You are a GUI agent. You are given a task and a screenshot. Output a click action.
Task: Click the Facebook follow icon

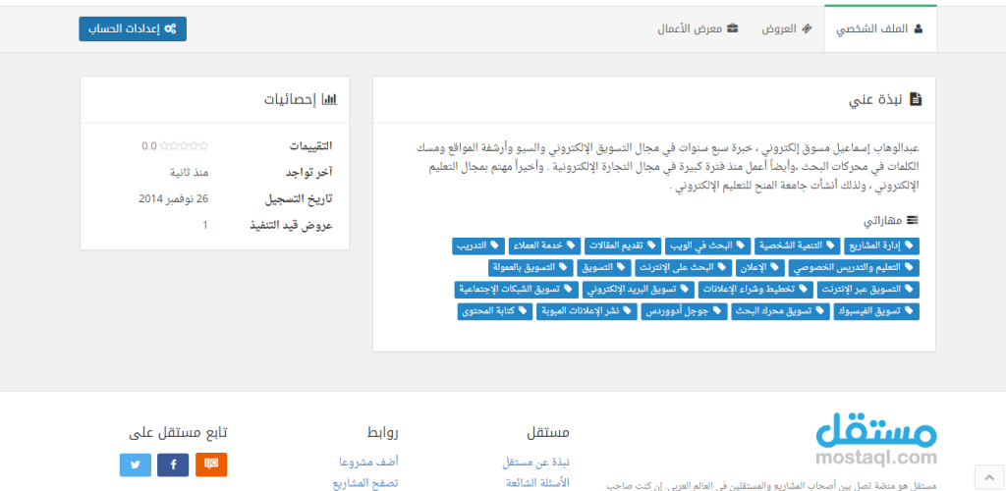pos(173,464)
